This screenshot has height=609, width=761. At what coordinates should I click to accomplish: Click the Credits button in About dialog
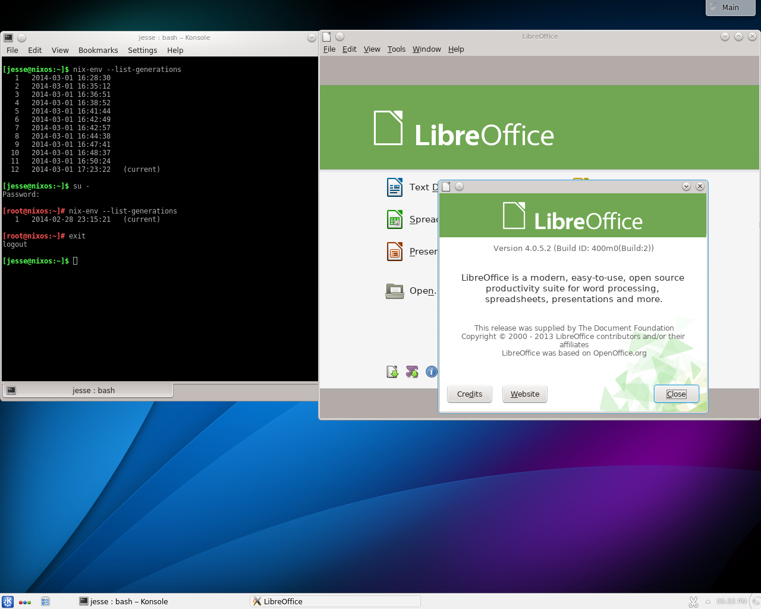point(470,394)
